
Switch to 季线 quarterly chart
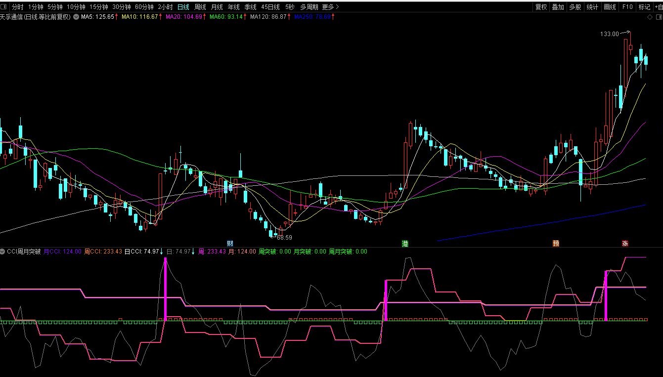pyautogui.click(x=251, y=7)
